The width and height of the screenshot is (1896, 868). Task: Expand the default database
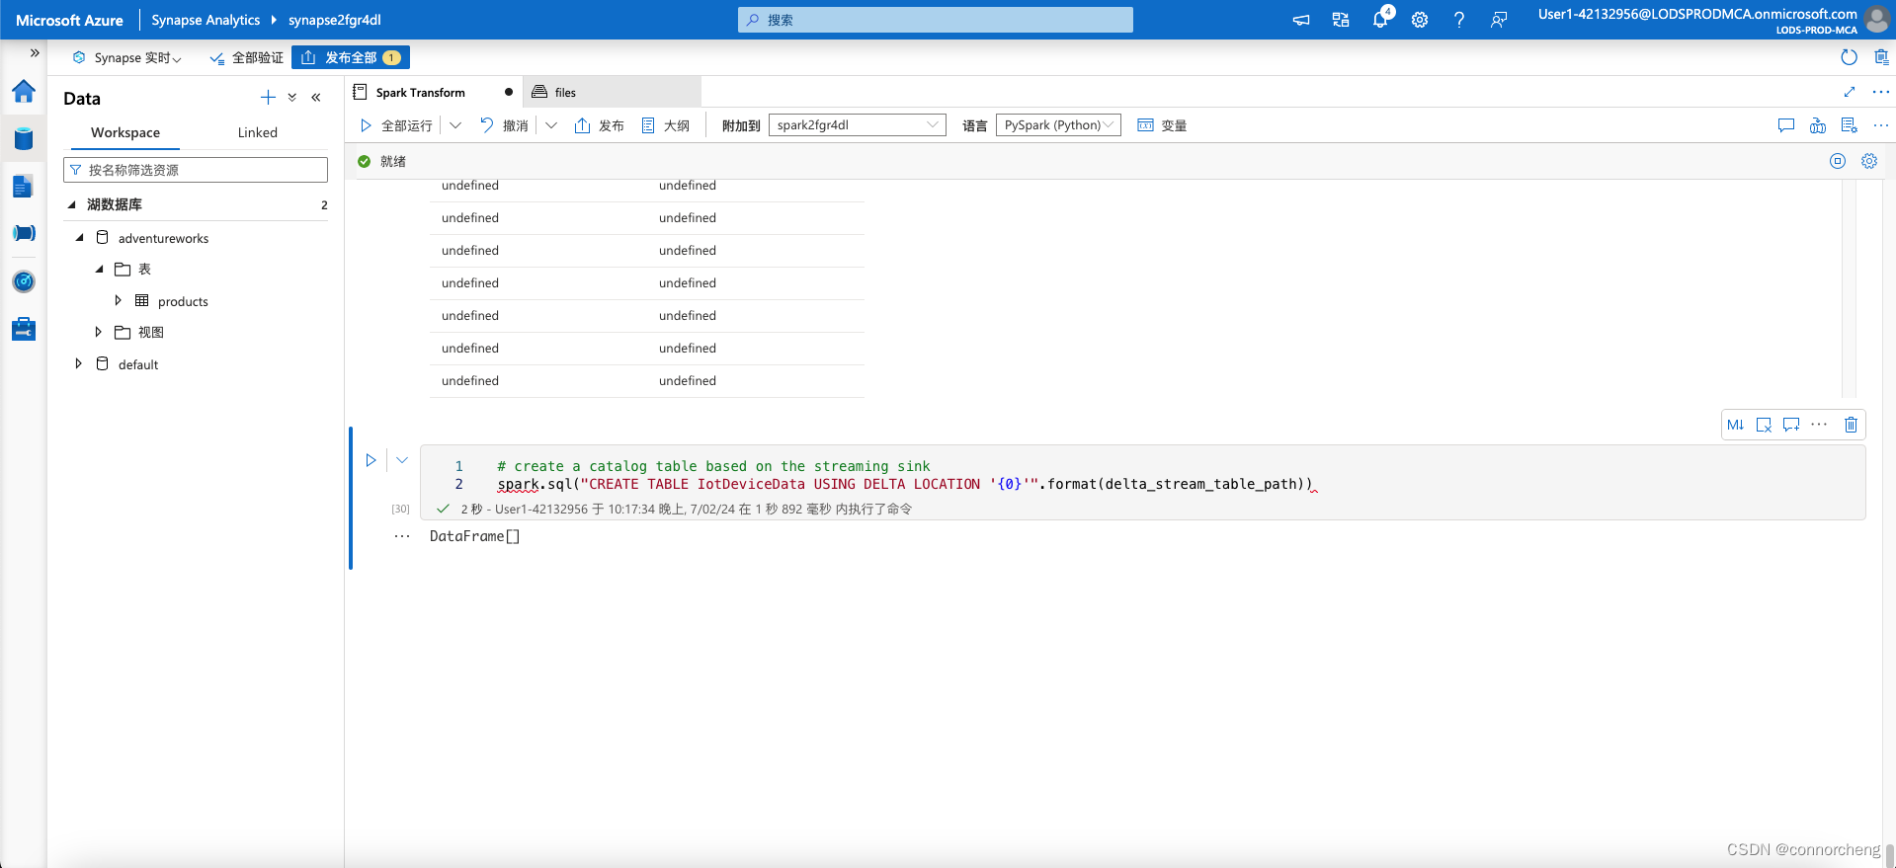78,363
